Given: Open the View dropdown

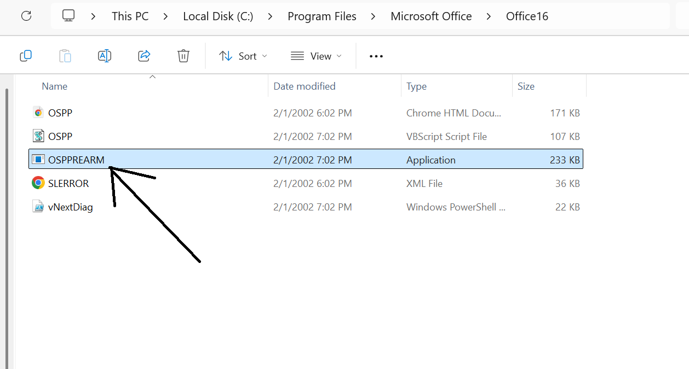Looking at the screenshot, I should pyautogui.click(x=316, y=55).
